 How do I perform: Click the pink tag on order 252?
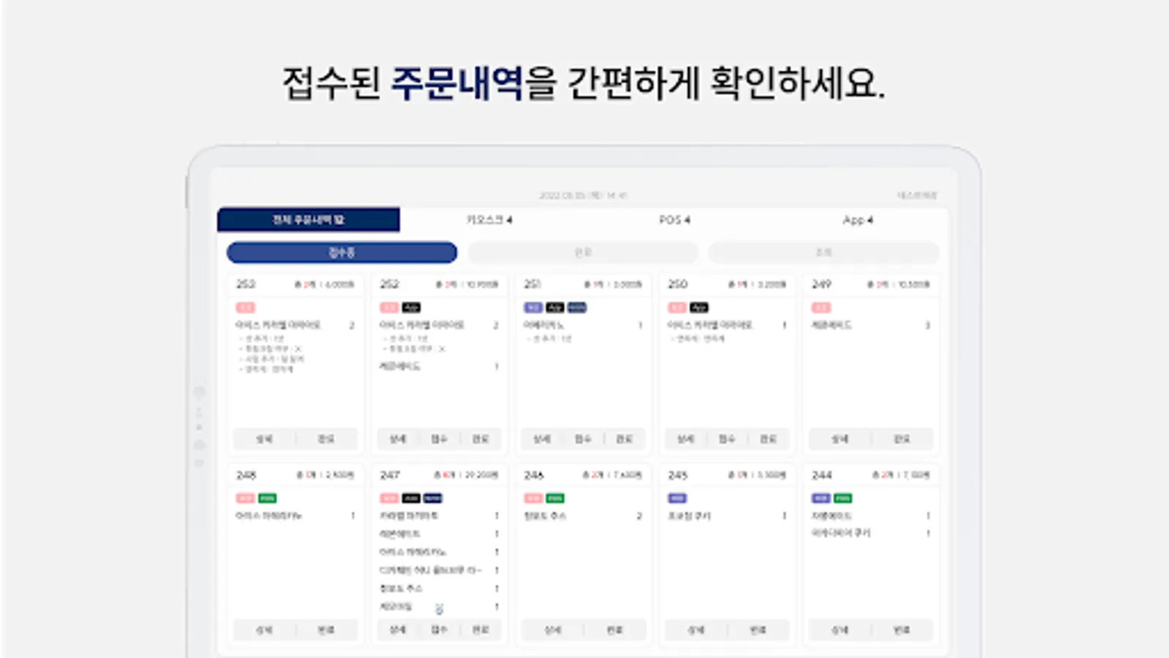pos(389,308)
